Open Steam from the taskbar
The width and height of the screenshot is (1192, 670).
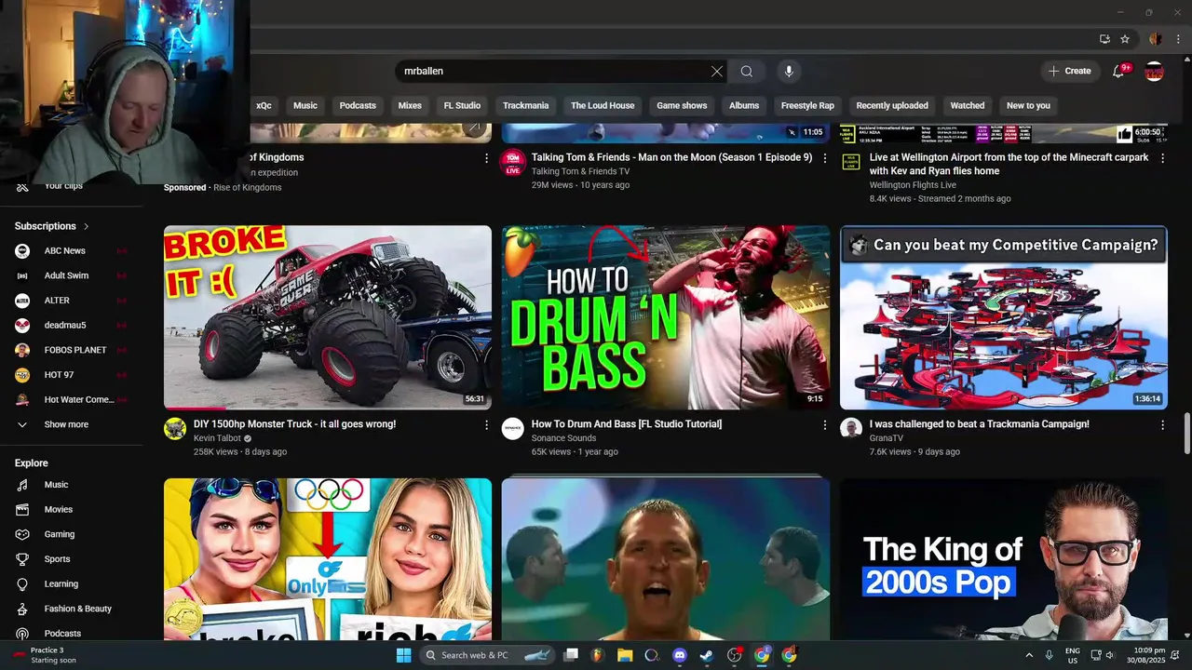[707, 655]
